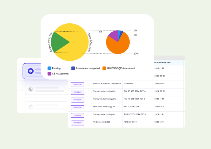Click the PCN-00005 ID button
This screenshot has height=149, width=211.
click(x=77, y=100)
